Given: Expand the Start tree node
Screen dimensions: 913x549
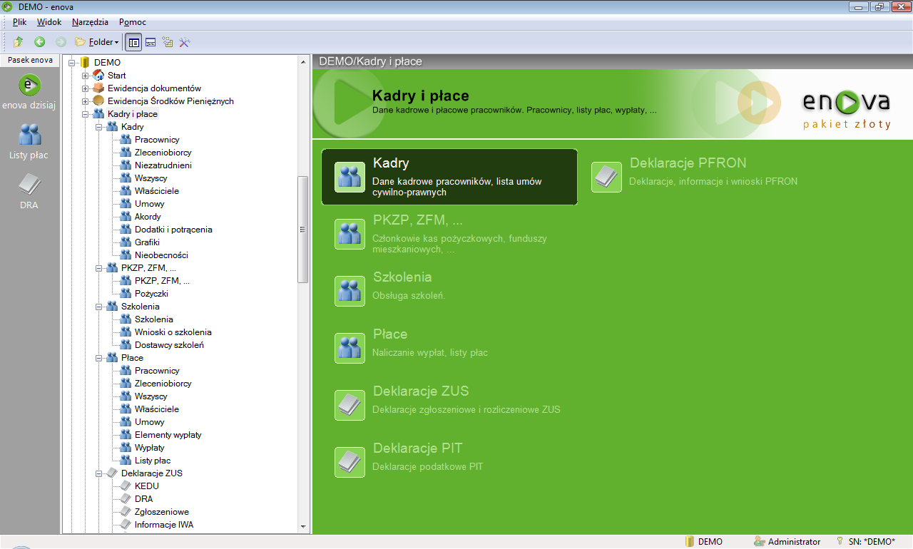Looking at the screenshot, I should point(86,76).
